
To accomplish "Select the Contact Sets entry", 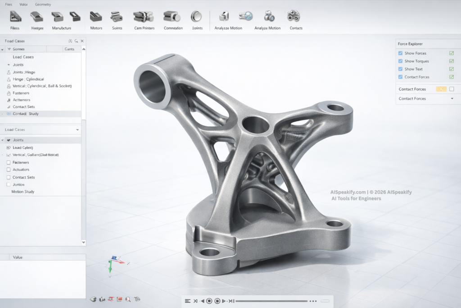I will (25, 106).
